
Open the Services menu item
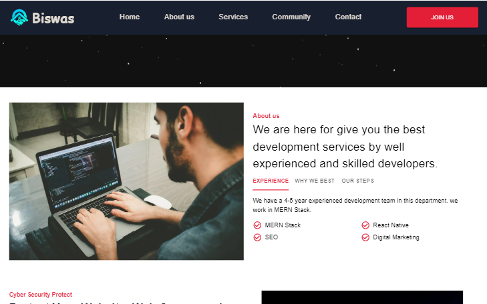(x=233, y=17)
